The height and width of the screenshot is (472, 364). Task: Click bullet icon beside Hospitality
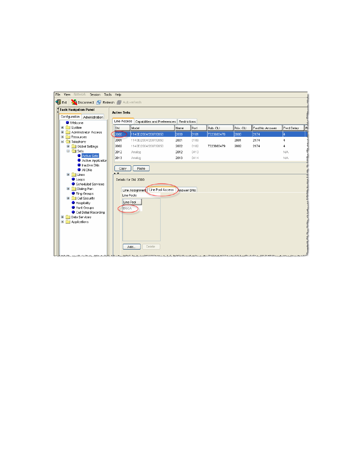[73, 203]
